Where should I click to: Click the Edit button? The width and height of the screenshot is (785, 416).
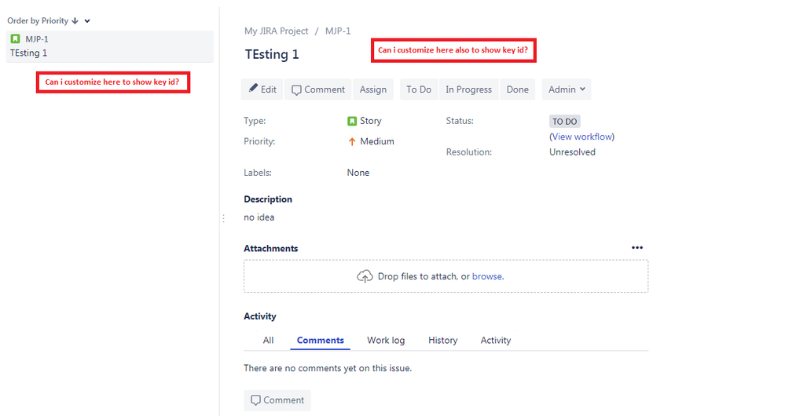coord(262,89)
